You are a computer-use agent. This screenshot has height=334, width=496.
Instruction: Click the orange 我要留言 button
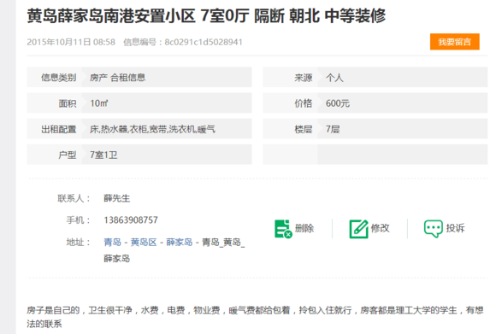455,42
